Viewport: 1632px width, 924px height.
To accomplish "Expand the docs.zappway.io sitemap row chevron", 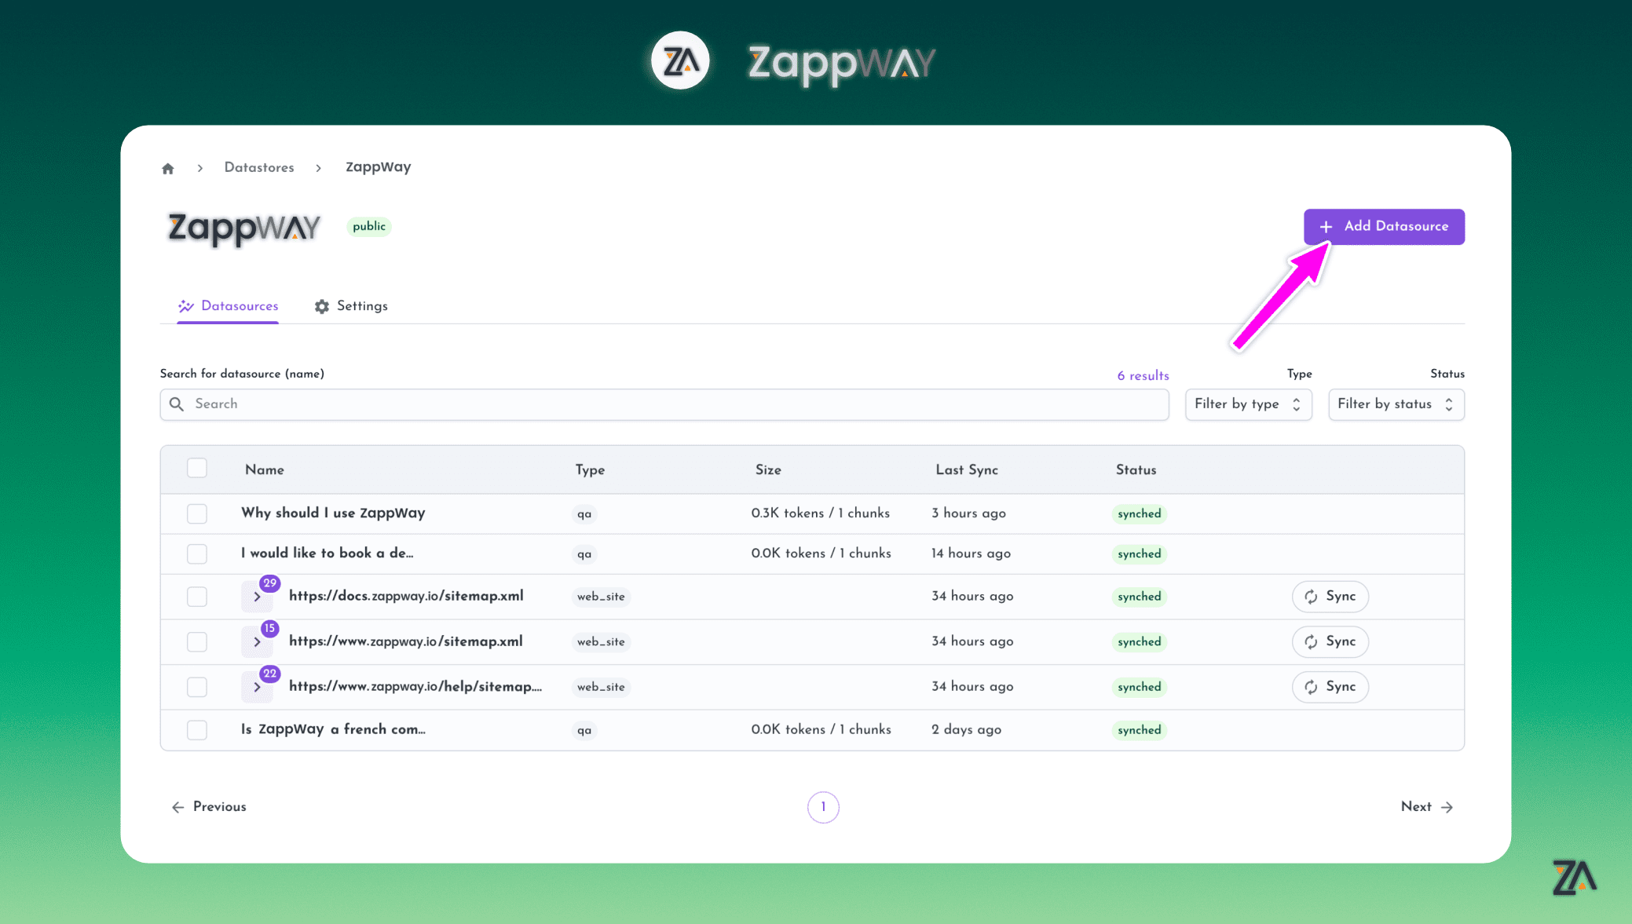I will (257, 597).
